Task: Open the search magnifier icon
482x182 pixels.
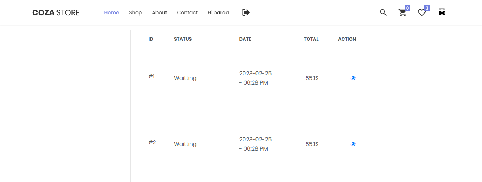Action: click(383, 12)
